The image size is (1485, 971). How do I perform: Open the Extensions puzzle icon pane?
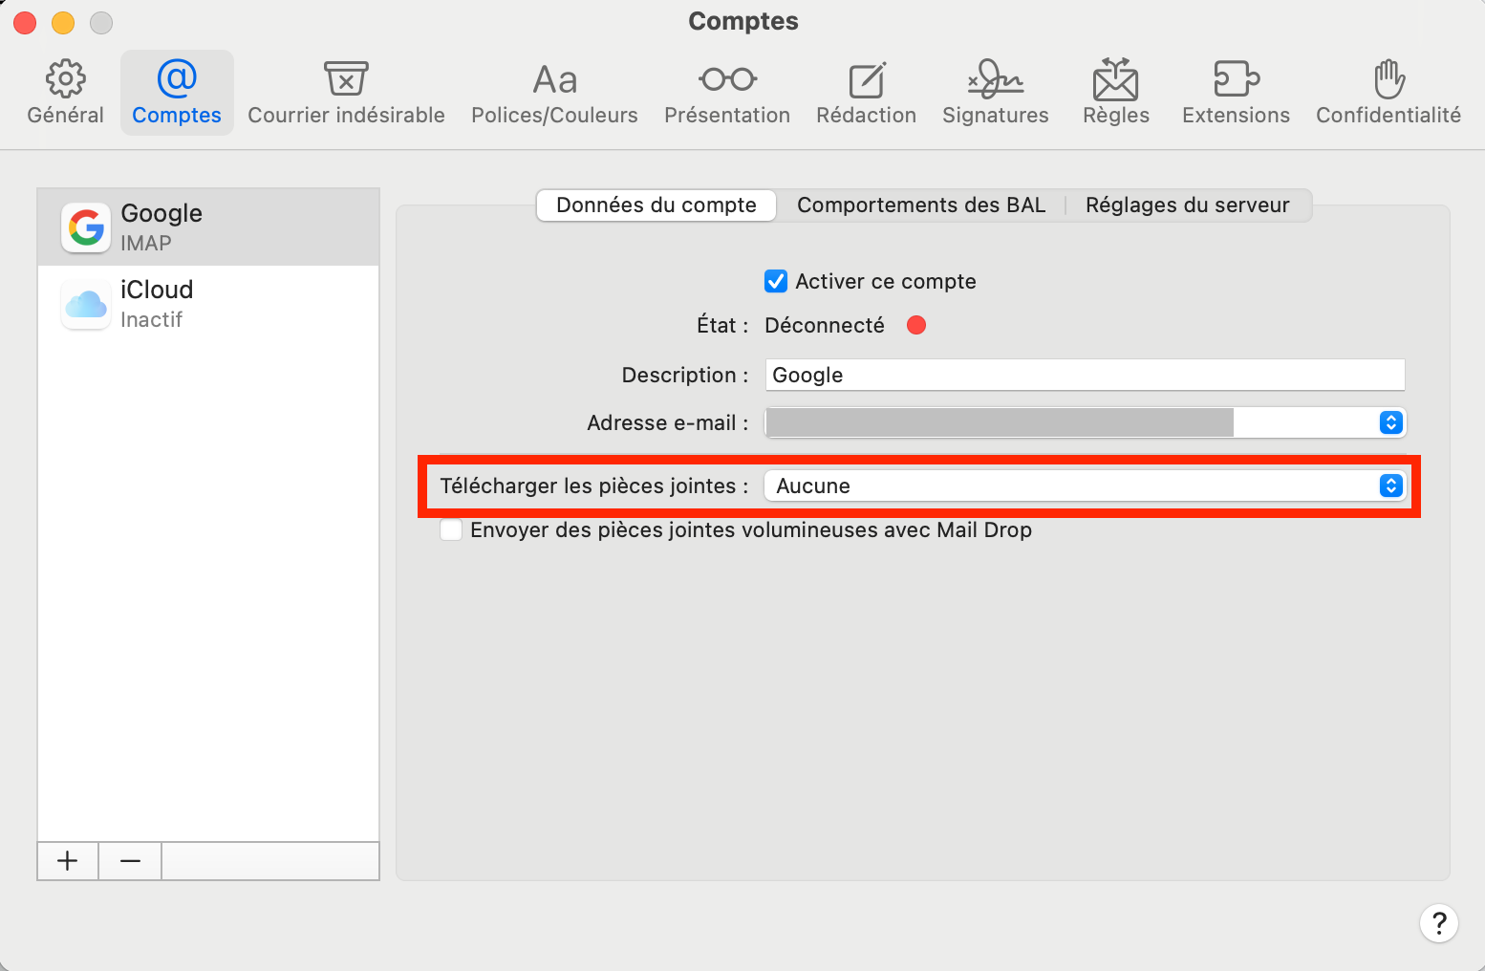click(x=1236, y=93)
